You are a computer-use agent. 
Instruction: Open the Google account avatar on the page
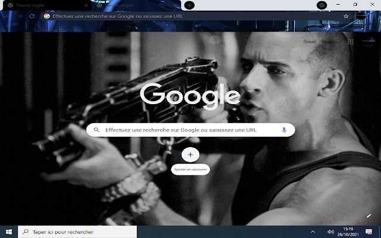368,42
